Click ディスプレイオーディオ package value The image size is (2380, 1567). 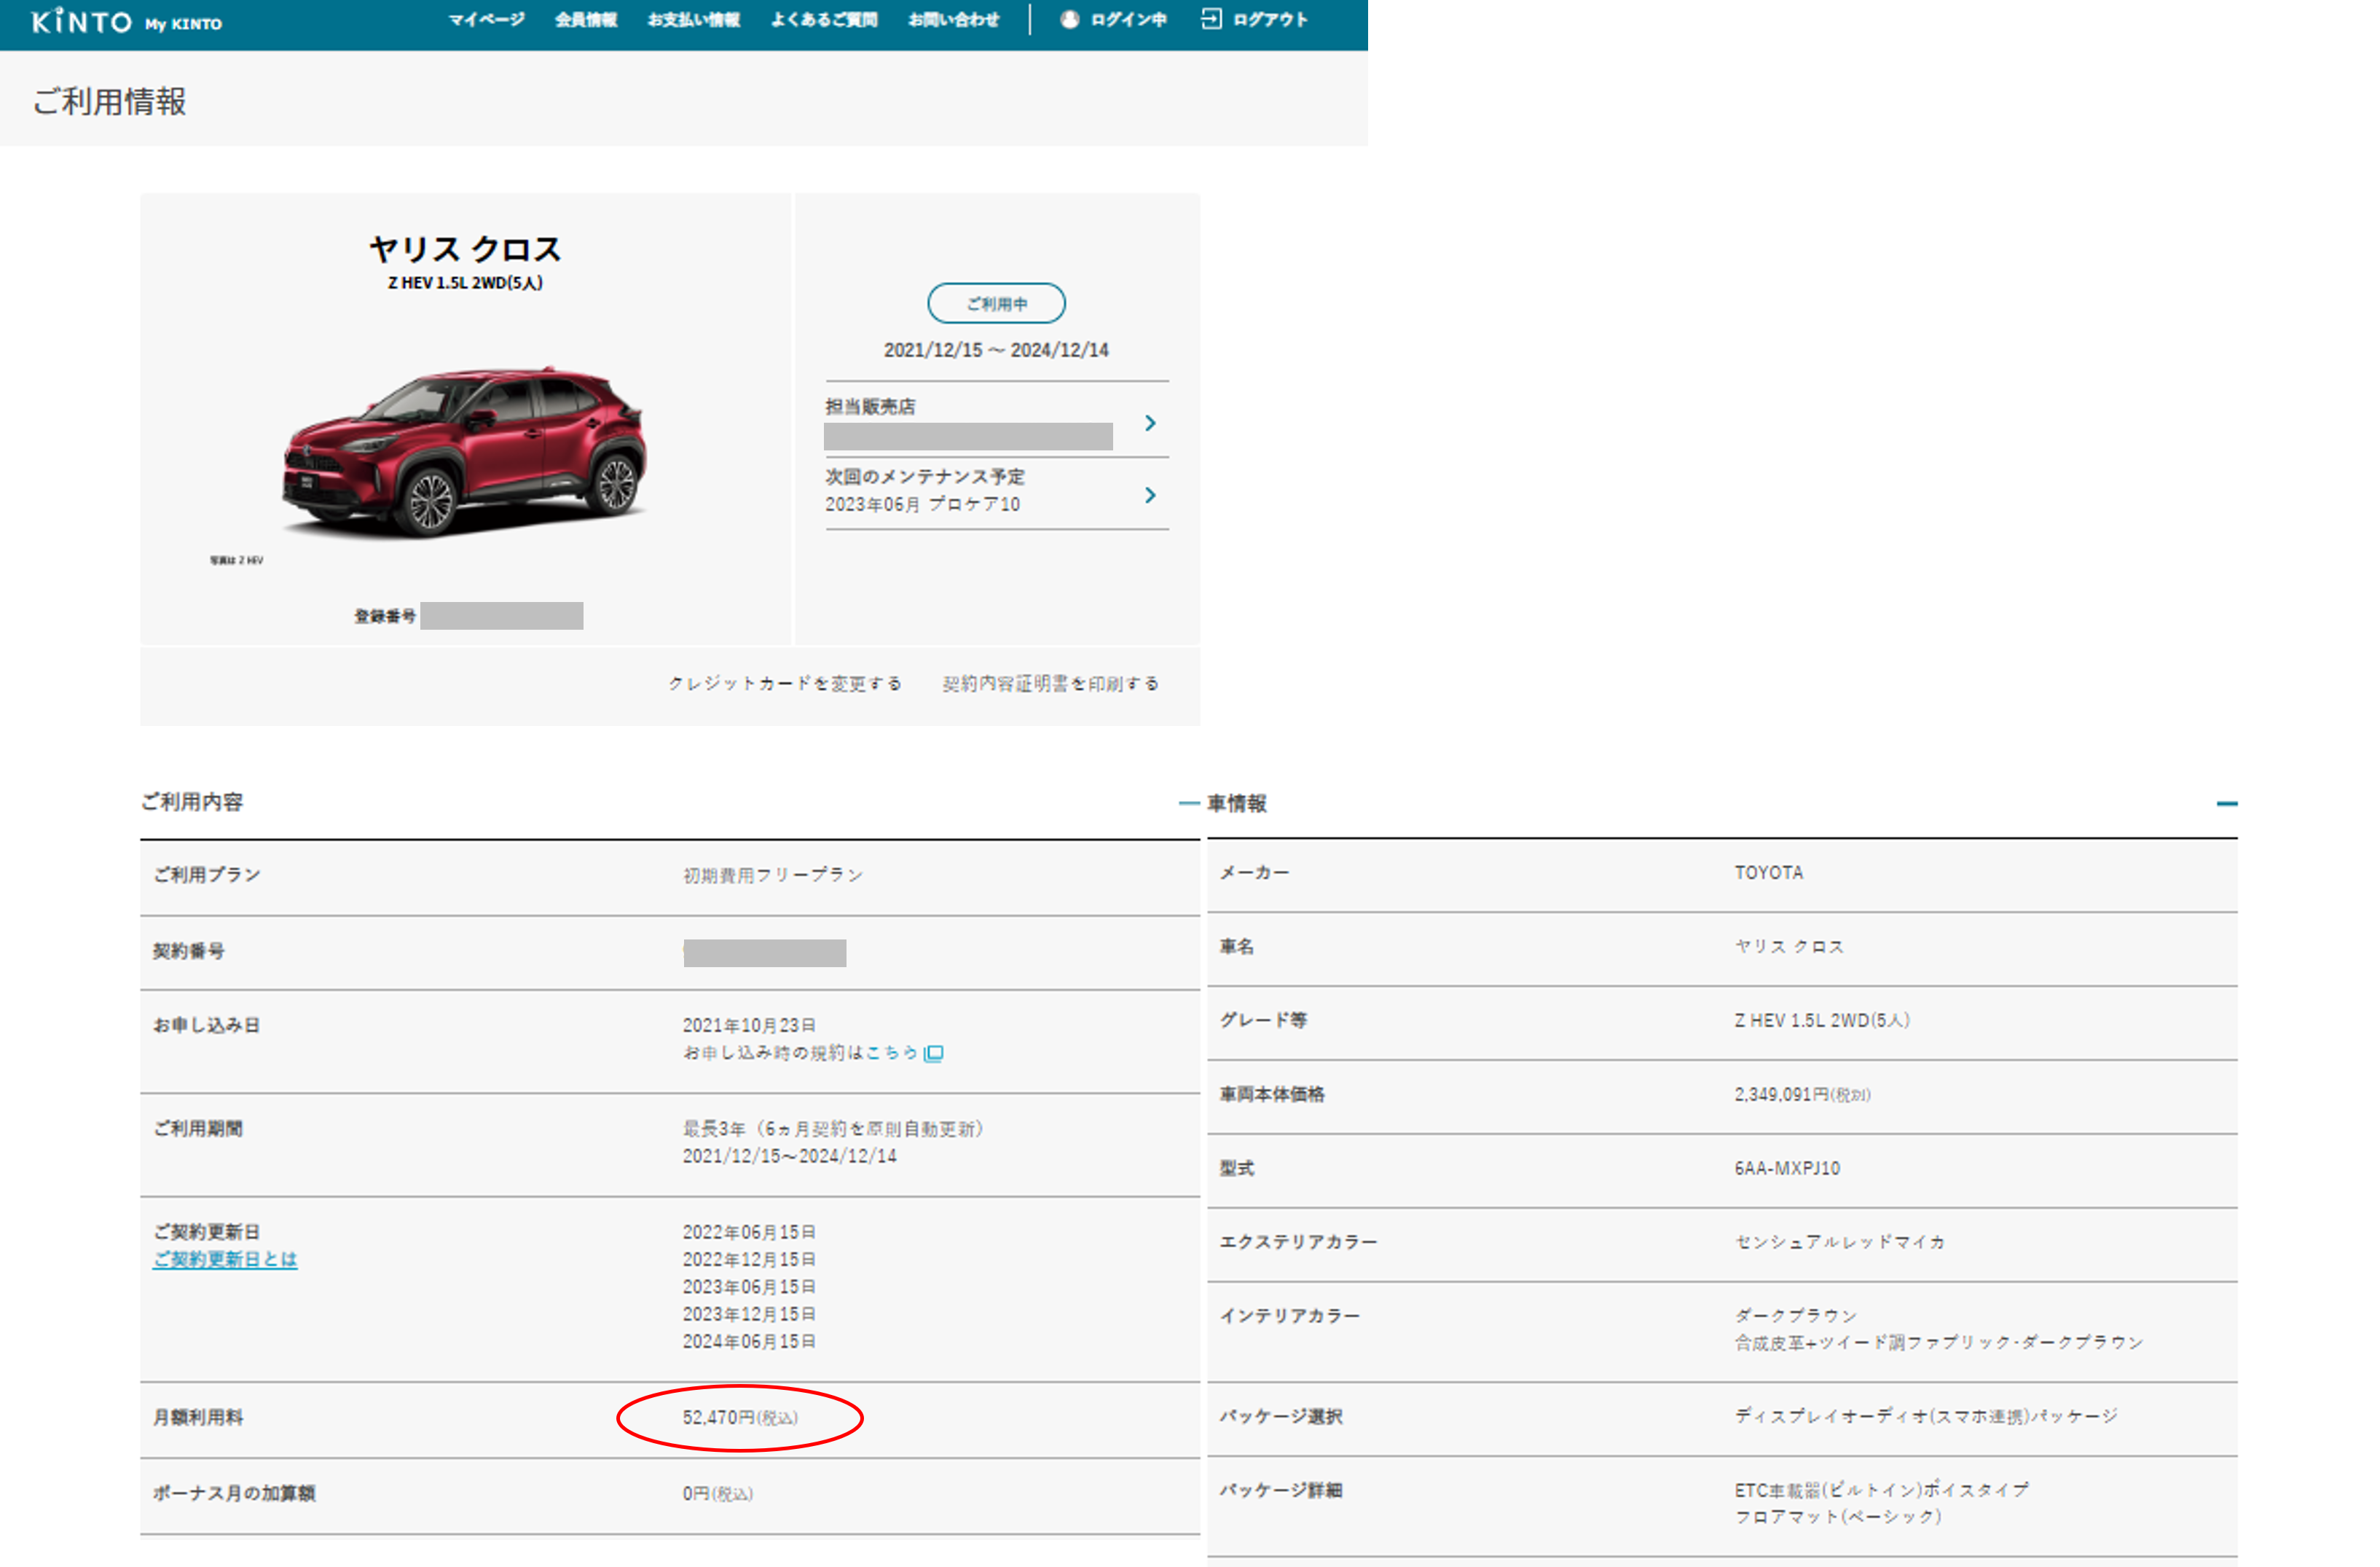pos(1925,1416)
